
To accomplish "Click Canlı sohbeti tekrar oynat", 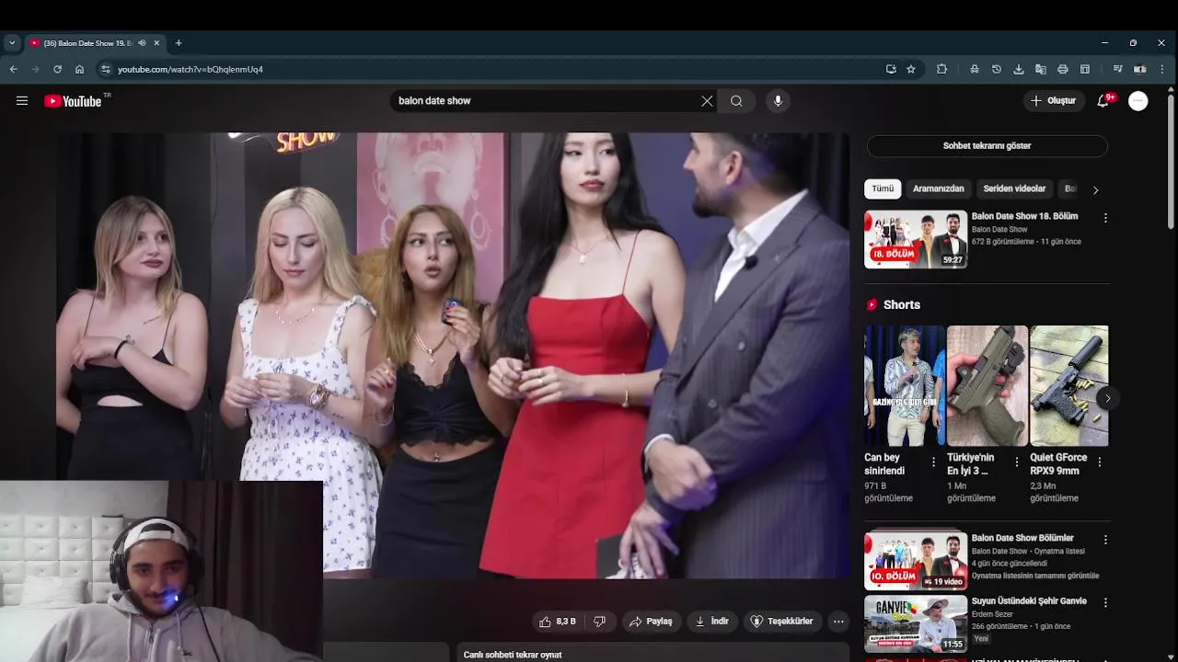I will (x=513, y=655).
